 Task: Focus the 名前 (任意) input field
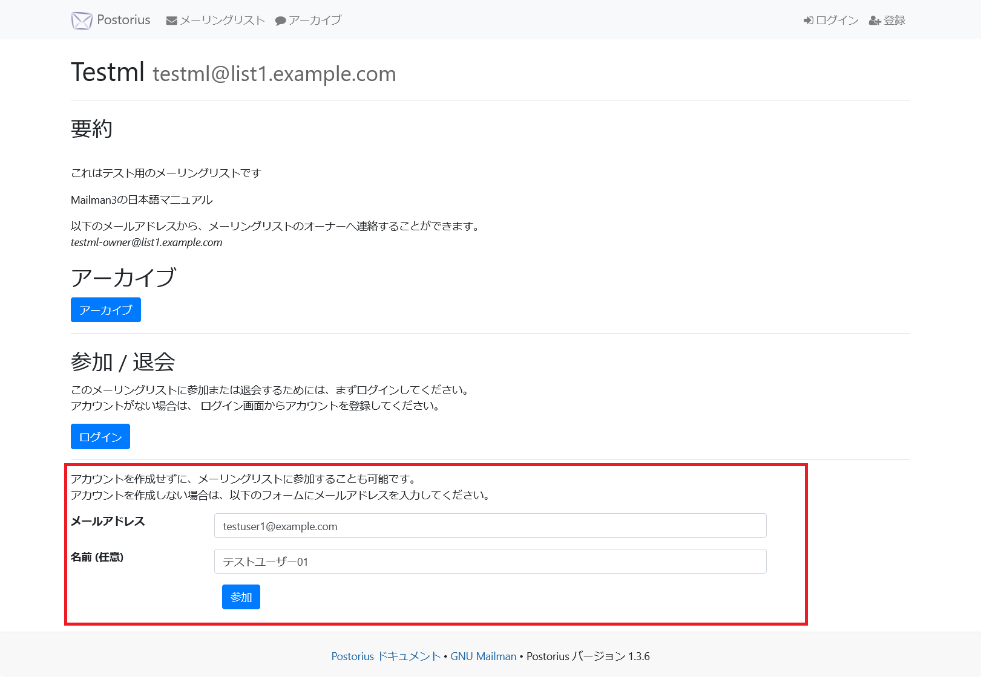click(490, 562)
